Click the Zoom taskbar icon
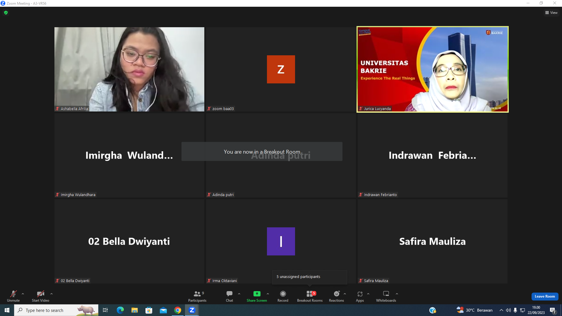Viewport: 562px width, 316px height. 192,310
